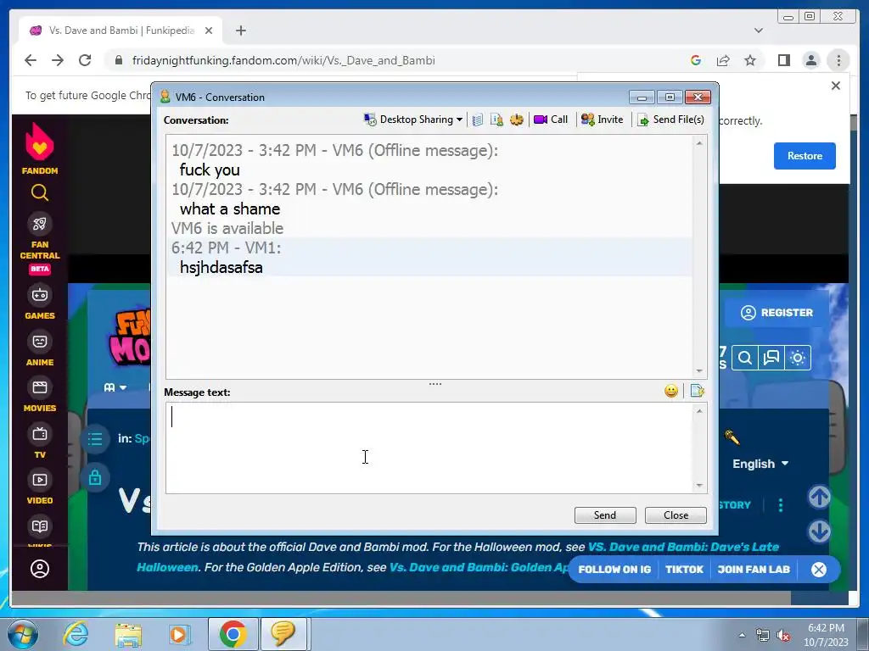Click the wiki search magnifier button
The height and width of the screenshot is (651, 869).
745,359
